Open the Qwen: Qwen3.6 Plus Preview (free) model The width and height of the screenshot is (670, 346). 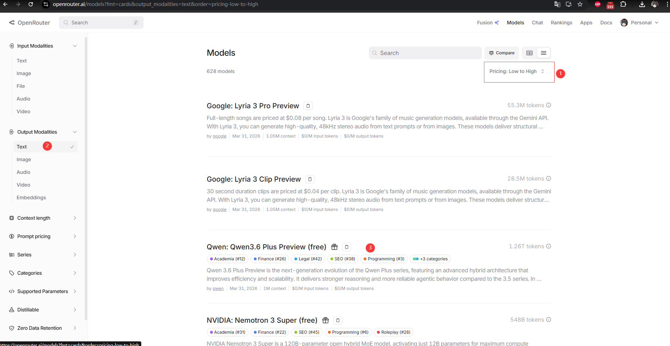tap(267, 247)
